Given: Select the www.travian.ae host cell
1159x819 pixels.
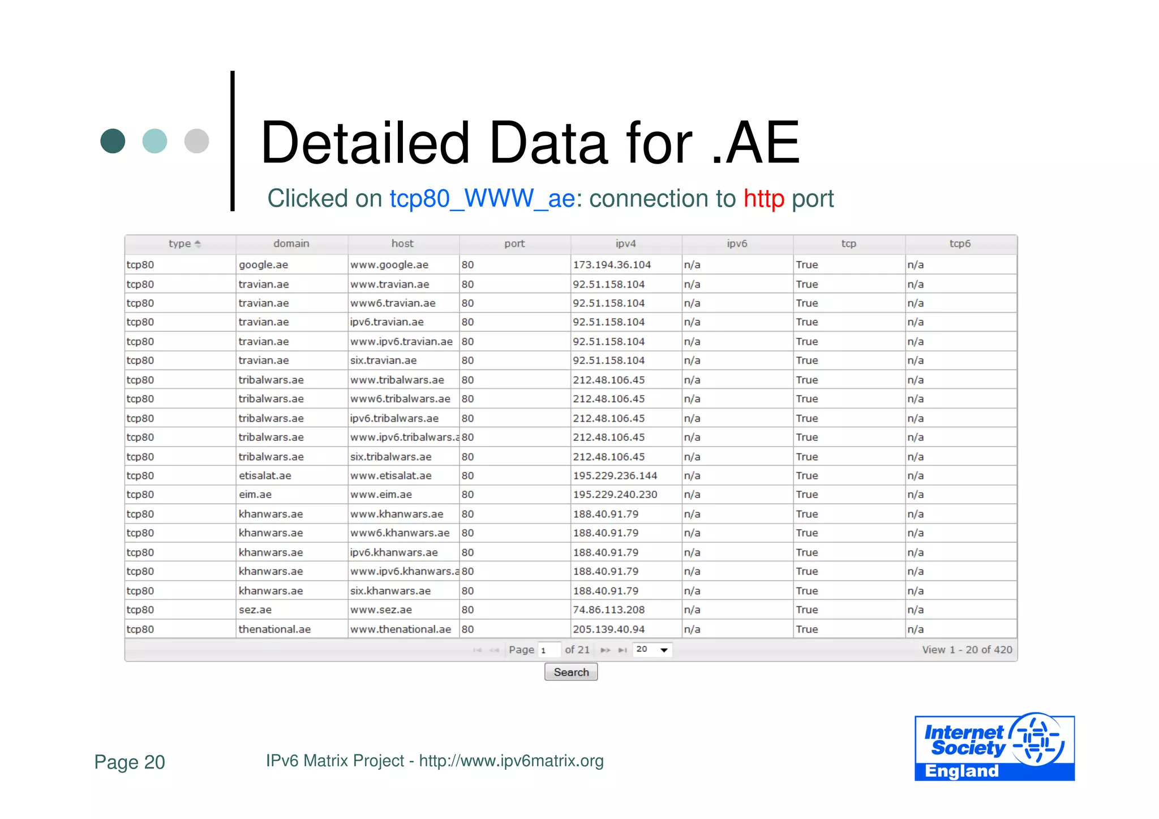Looking at the screenshot, I should (x=403, y=284).
